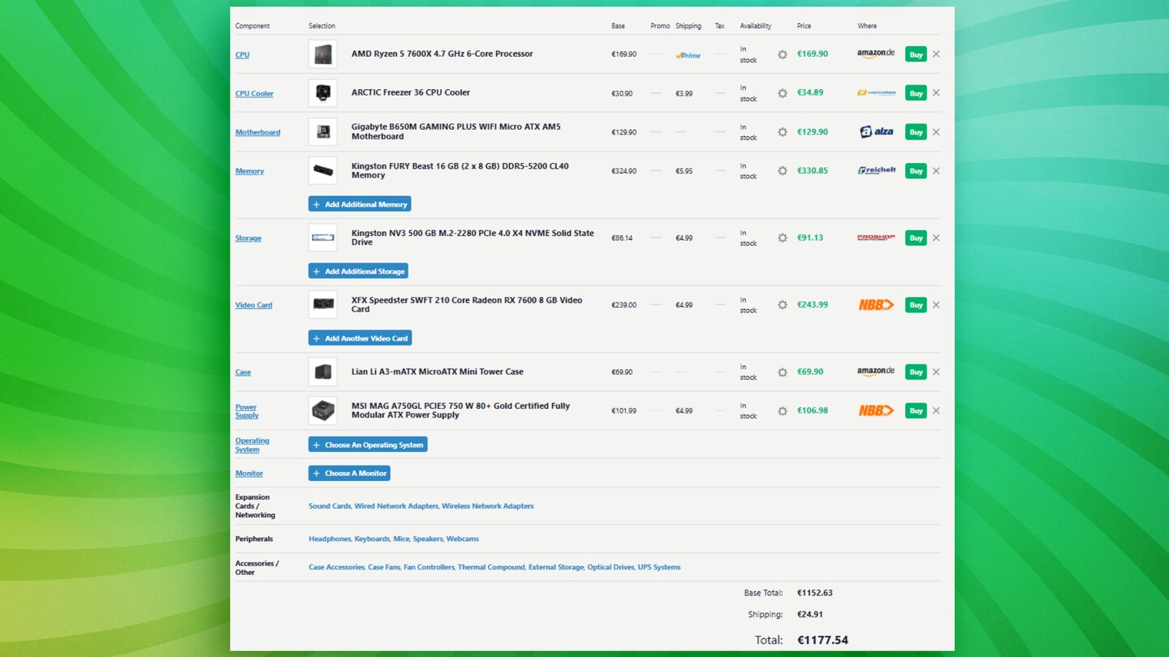1169x657 pixels.
Task: Open the Power Supply component link
Action: (247, 411)
